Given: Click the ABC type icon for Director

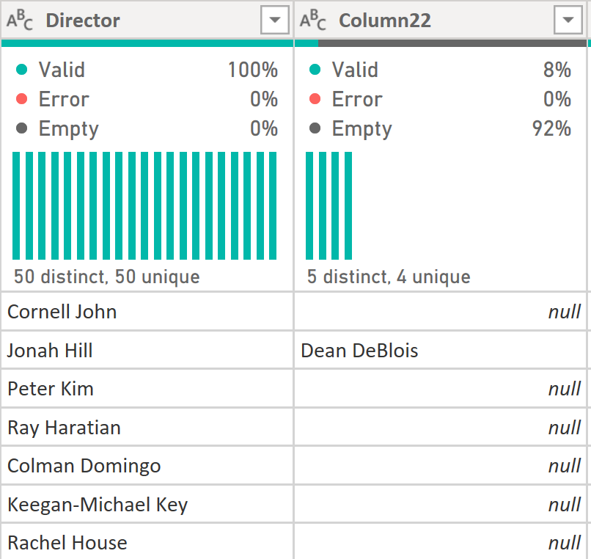Looking at the screenshot, I should click(21, 21).
